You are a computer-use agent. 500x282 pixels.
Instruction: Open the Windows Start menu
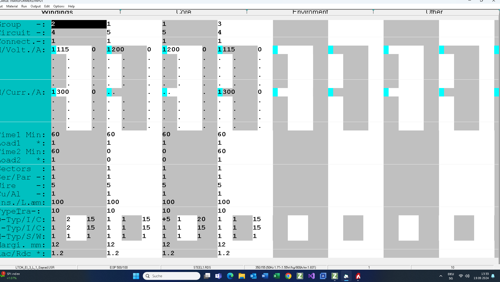click(x=136, y=276)
